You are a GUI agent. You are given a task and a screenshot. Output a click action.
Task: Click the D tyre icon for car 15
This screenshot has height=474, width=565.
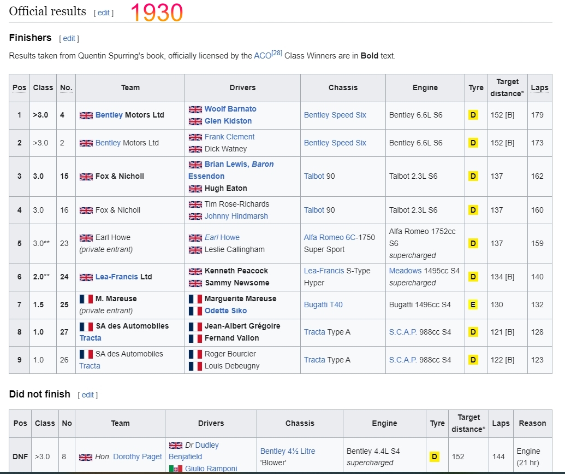pyautogui.click(x=473, y=176)
